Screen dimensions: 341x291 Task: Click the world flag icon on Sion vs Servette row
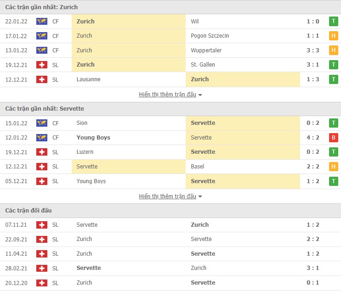pos(42,123)
